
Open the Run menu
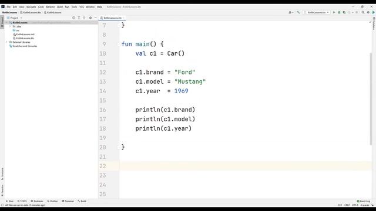pyautogui.click(x=67, y=7)
